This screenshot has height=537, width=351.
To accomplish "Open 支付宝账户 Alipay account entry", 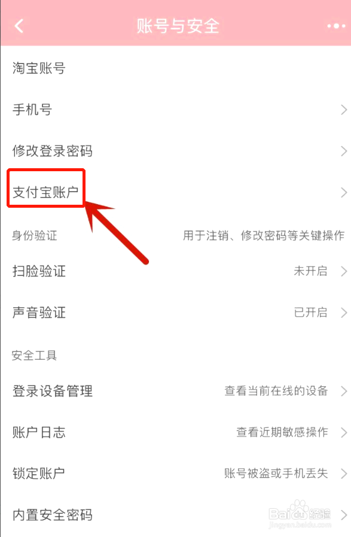I will [x=176, y=192].
